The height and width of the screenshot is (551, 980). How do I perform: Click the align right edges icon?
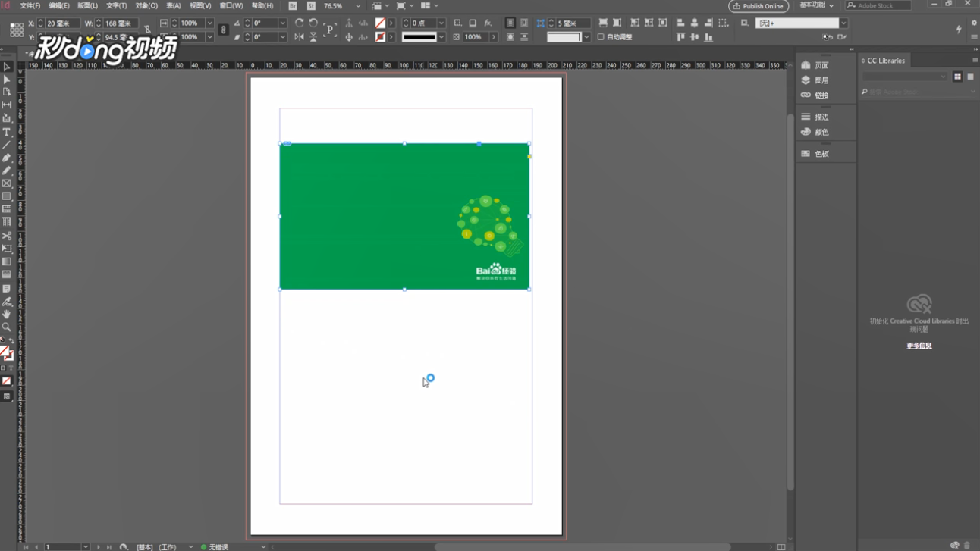tap(708, 23)
